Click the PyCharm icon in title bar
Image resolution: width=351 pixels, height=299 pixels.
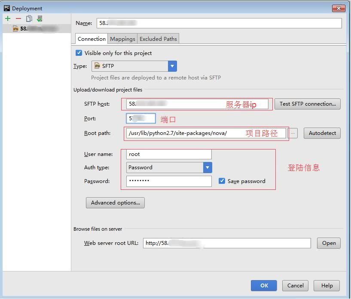(7, 8)
